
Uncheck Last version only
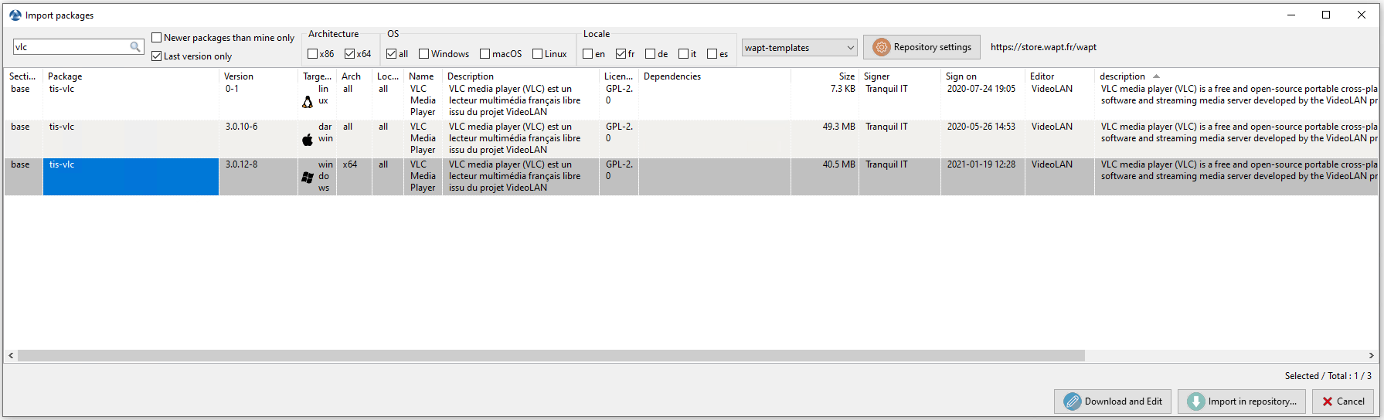point(157,56)
